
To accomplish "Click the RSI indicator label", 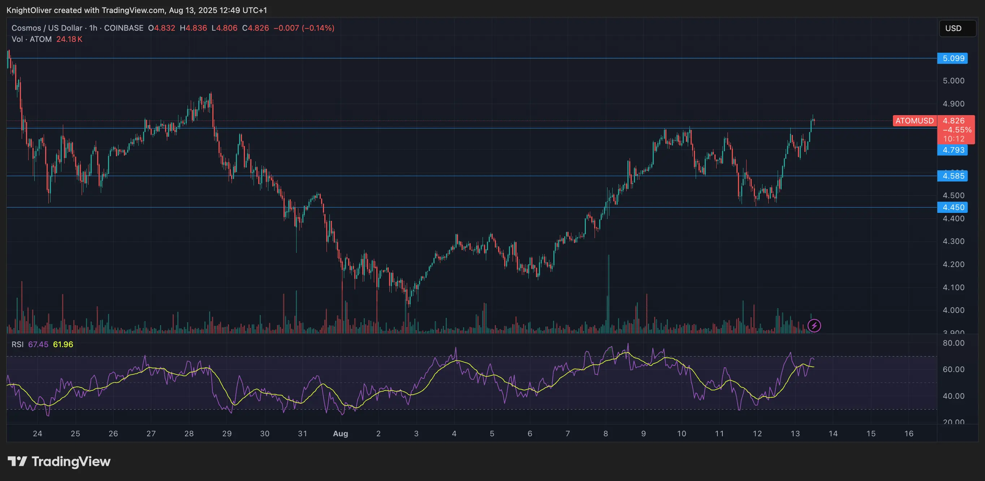I will pyautogui.click(x=17, y=344).
